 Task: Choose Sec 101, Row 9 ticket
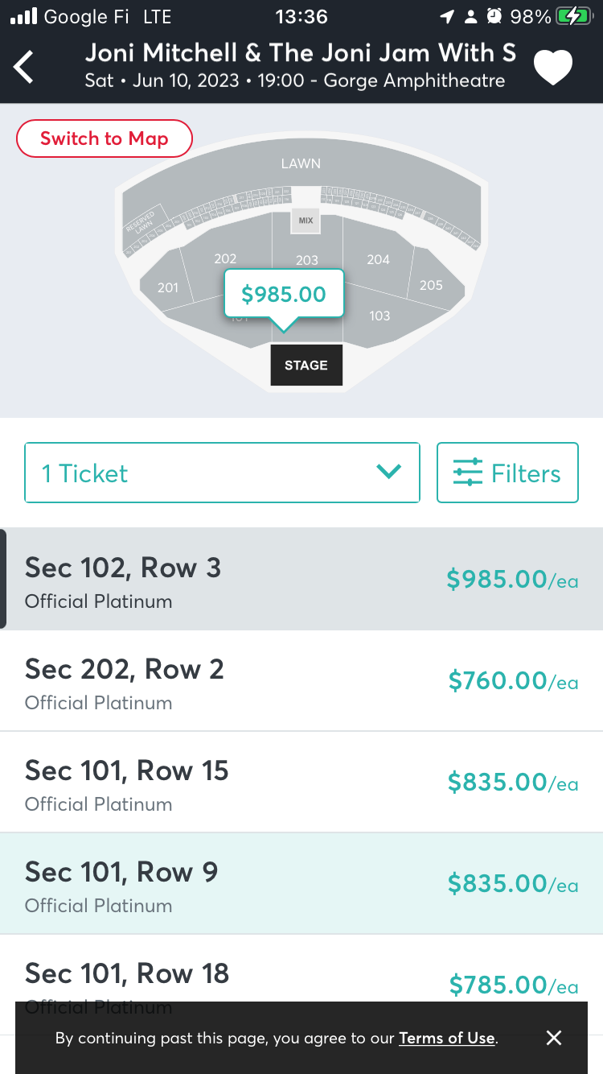click(301, 883)
